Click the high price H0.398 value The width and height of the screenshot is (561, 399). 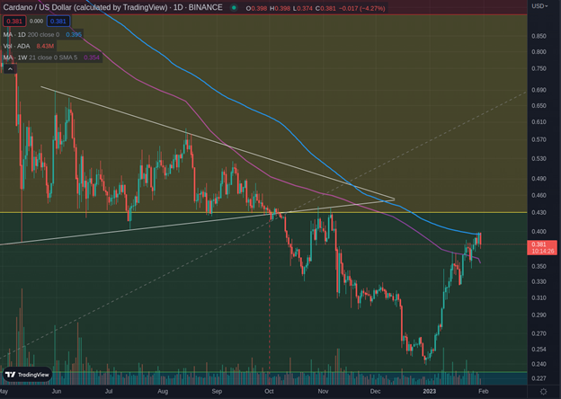[280, 8]
